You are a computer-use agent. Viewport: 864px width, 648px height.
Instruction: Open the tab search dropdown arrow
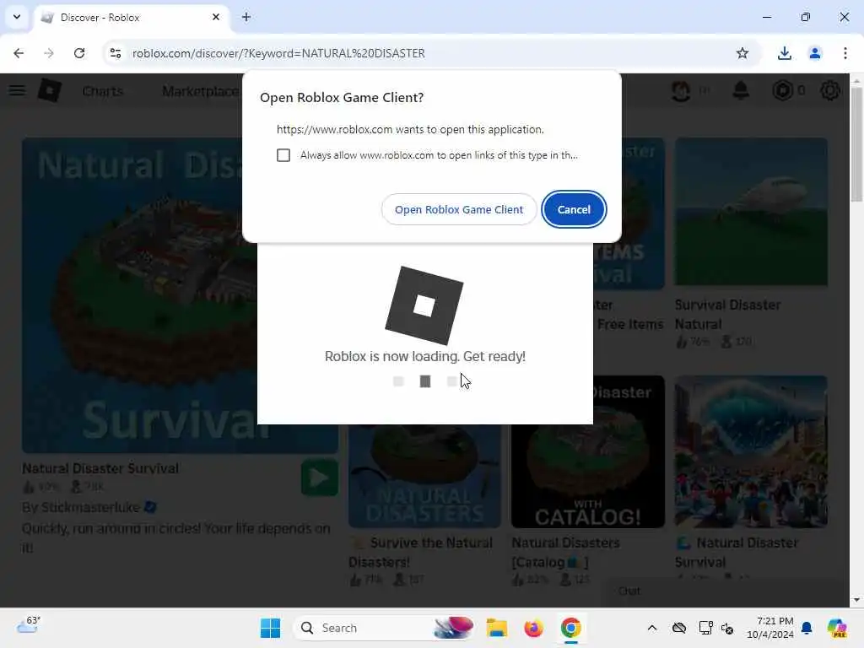(17, 17)
